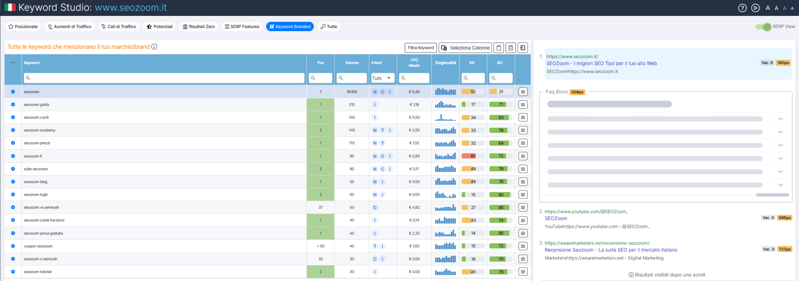The width and height of the screenshot is (799, 281).
Task: Click the export arrow icon
Action: [523, 48]
